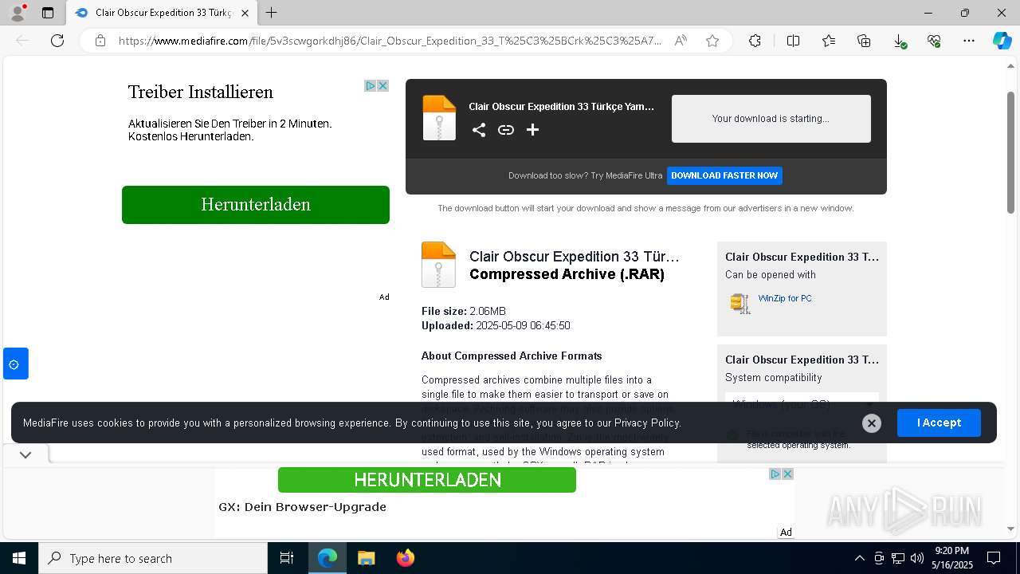Click 'About Compressed Archive Formats' heading
Image resolution: width=1020 pixels, height=574 pixels.
click(x=512, y=356)
